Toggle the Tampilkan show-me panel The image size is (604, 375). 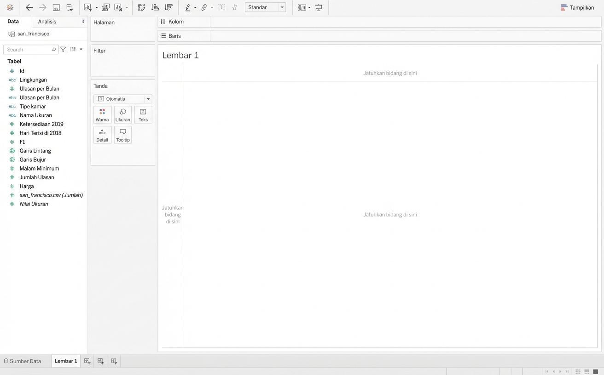(x=577, y=7)
